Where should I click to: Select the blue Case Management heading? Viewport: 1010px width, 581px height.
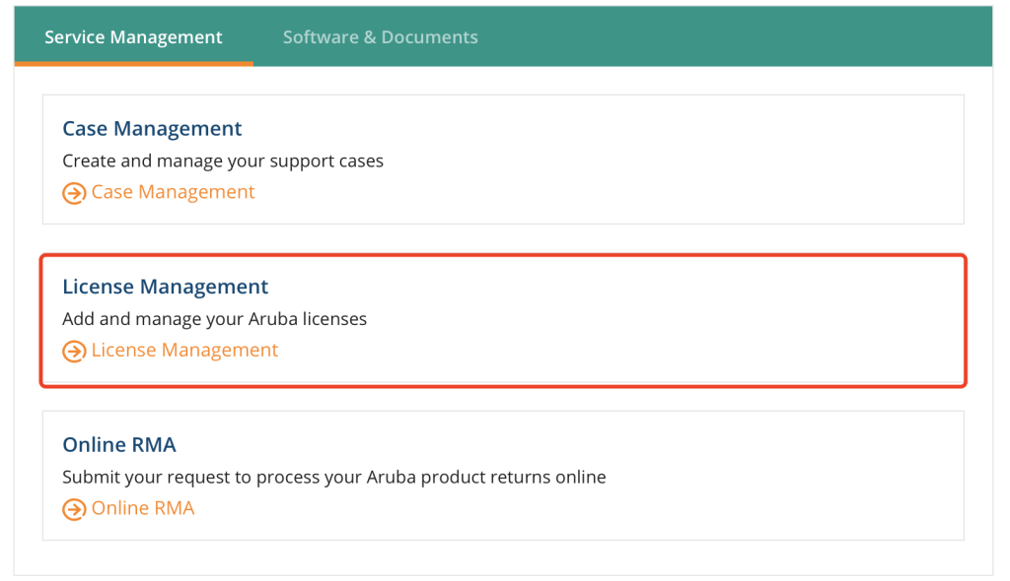[152, 129]
